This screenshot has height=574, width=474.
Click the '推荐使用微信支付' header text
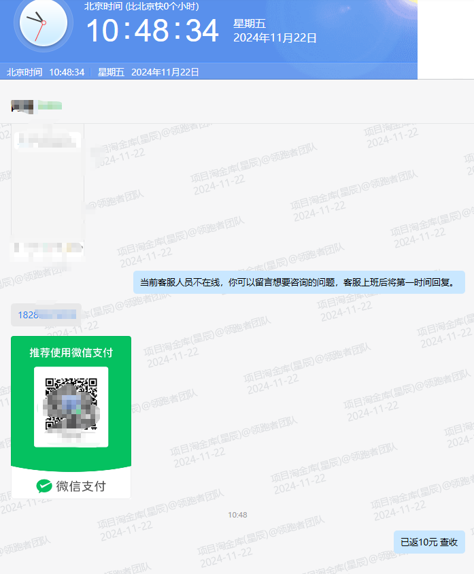pyautogui.click(x=71, y=352)
